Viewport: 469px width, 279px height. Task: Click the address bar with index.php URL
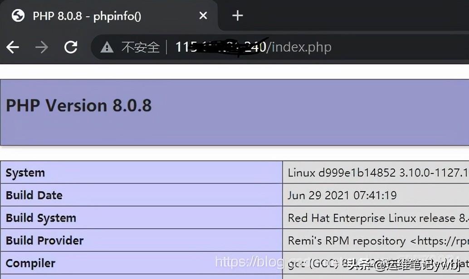[280, 47]
